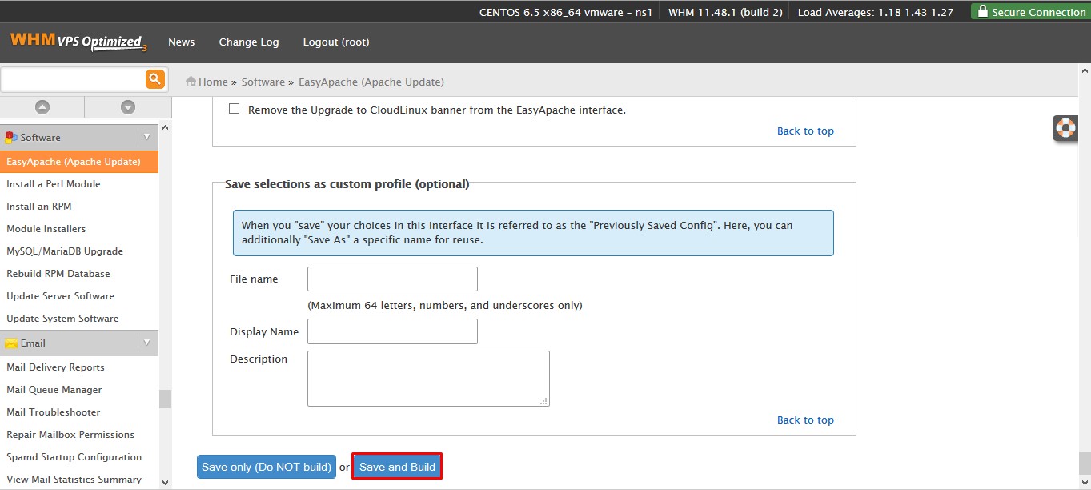Open the lifebuoy support icon
The height and width of the screenshot is (490, 1091).
point(1065,128)
